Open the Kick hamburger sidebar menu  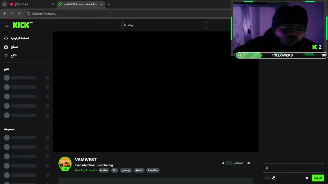7,25
